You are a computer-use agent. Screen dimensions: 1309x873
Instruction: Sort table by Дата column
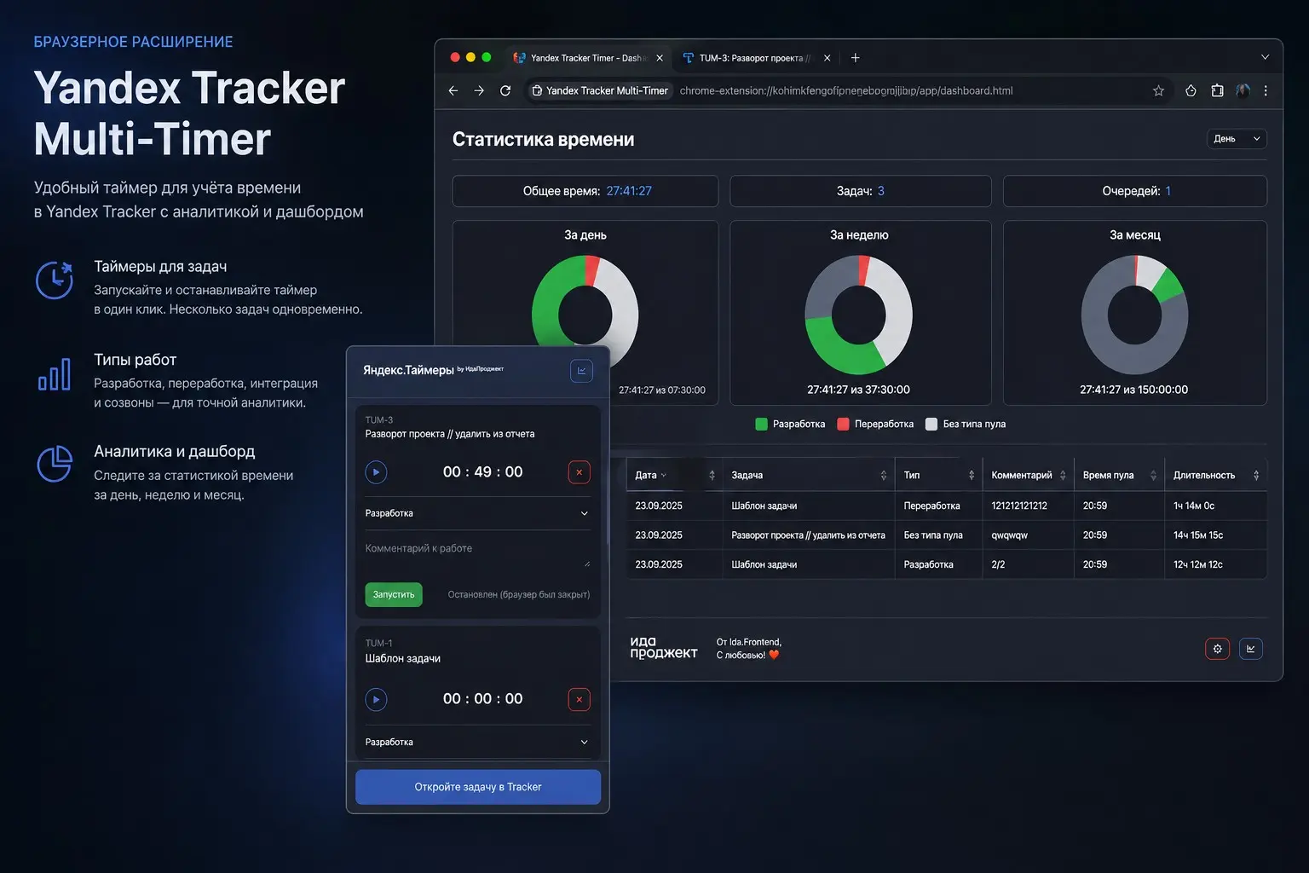point(712,475)
